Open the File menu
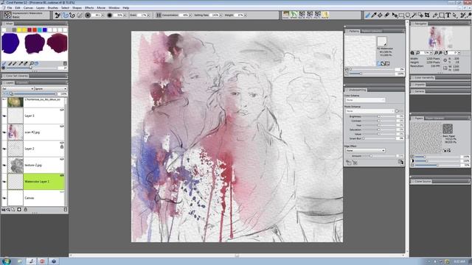This screenshot has width=472, height=265. click(10, 8)
